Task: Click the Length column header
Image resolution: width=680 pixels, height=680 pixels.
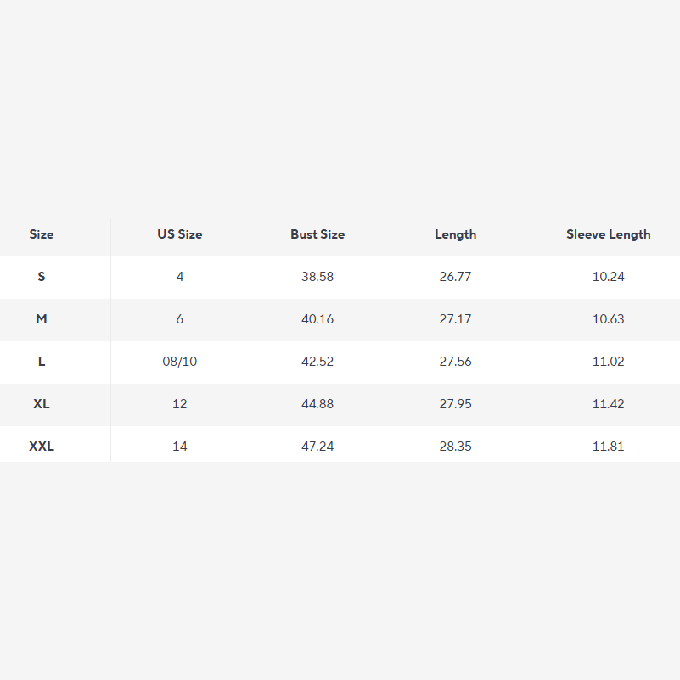Action: [456, 234]
